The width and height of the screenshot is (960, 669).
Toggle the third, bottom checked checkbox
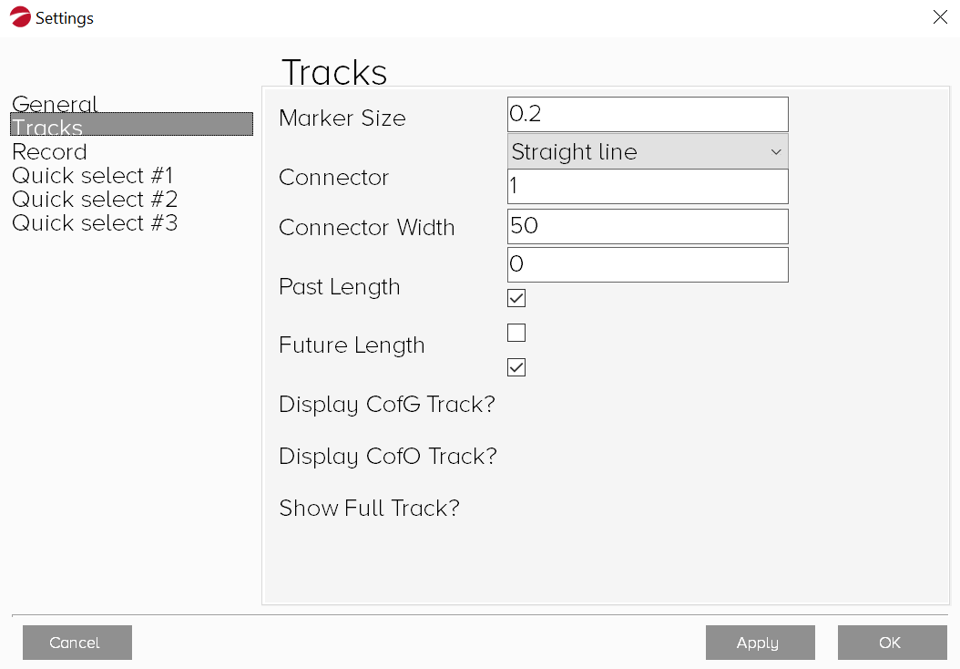(x=516, y=367)
